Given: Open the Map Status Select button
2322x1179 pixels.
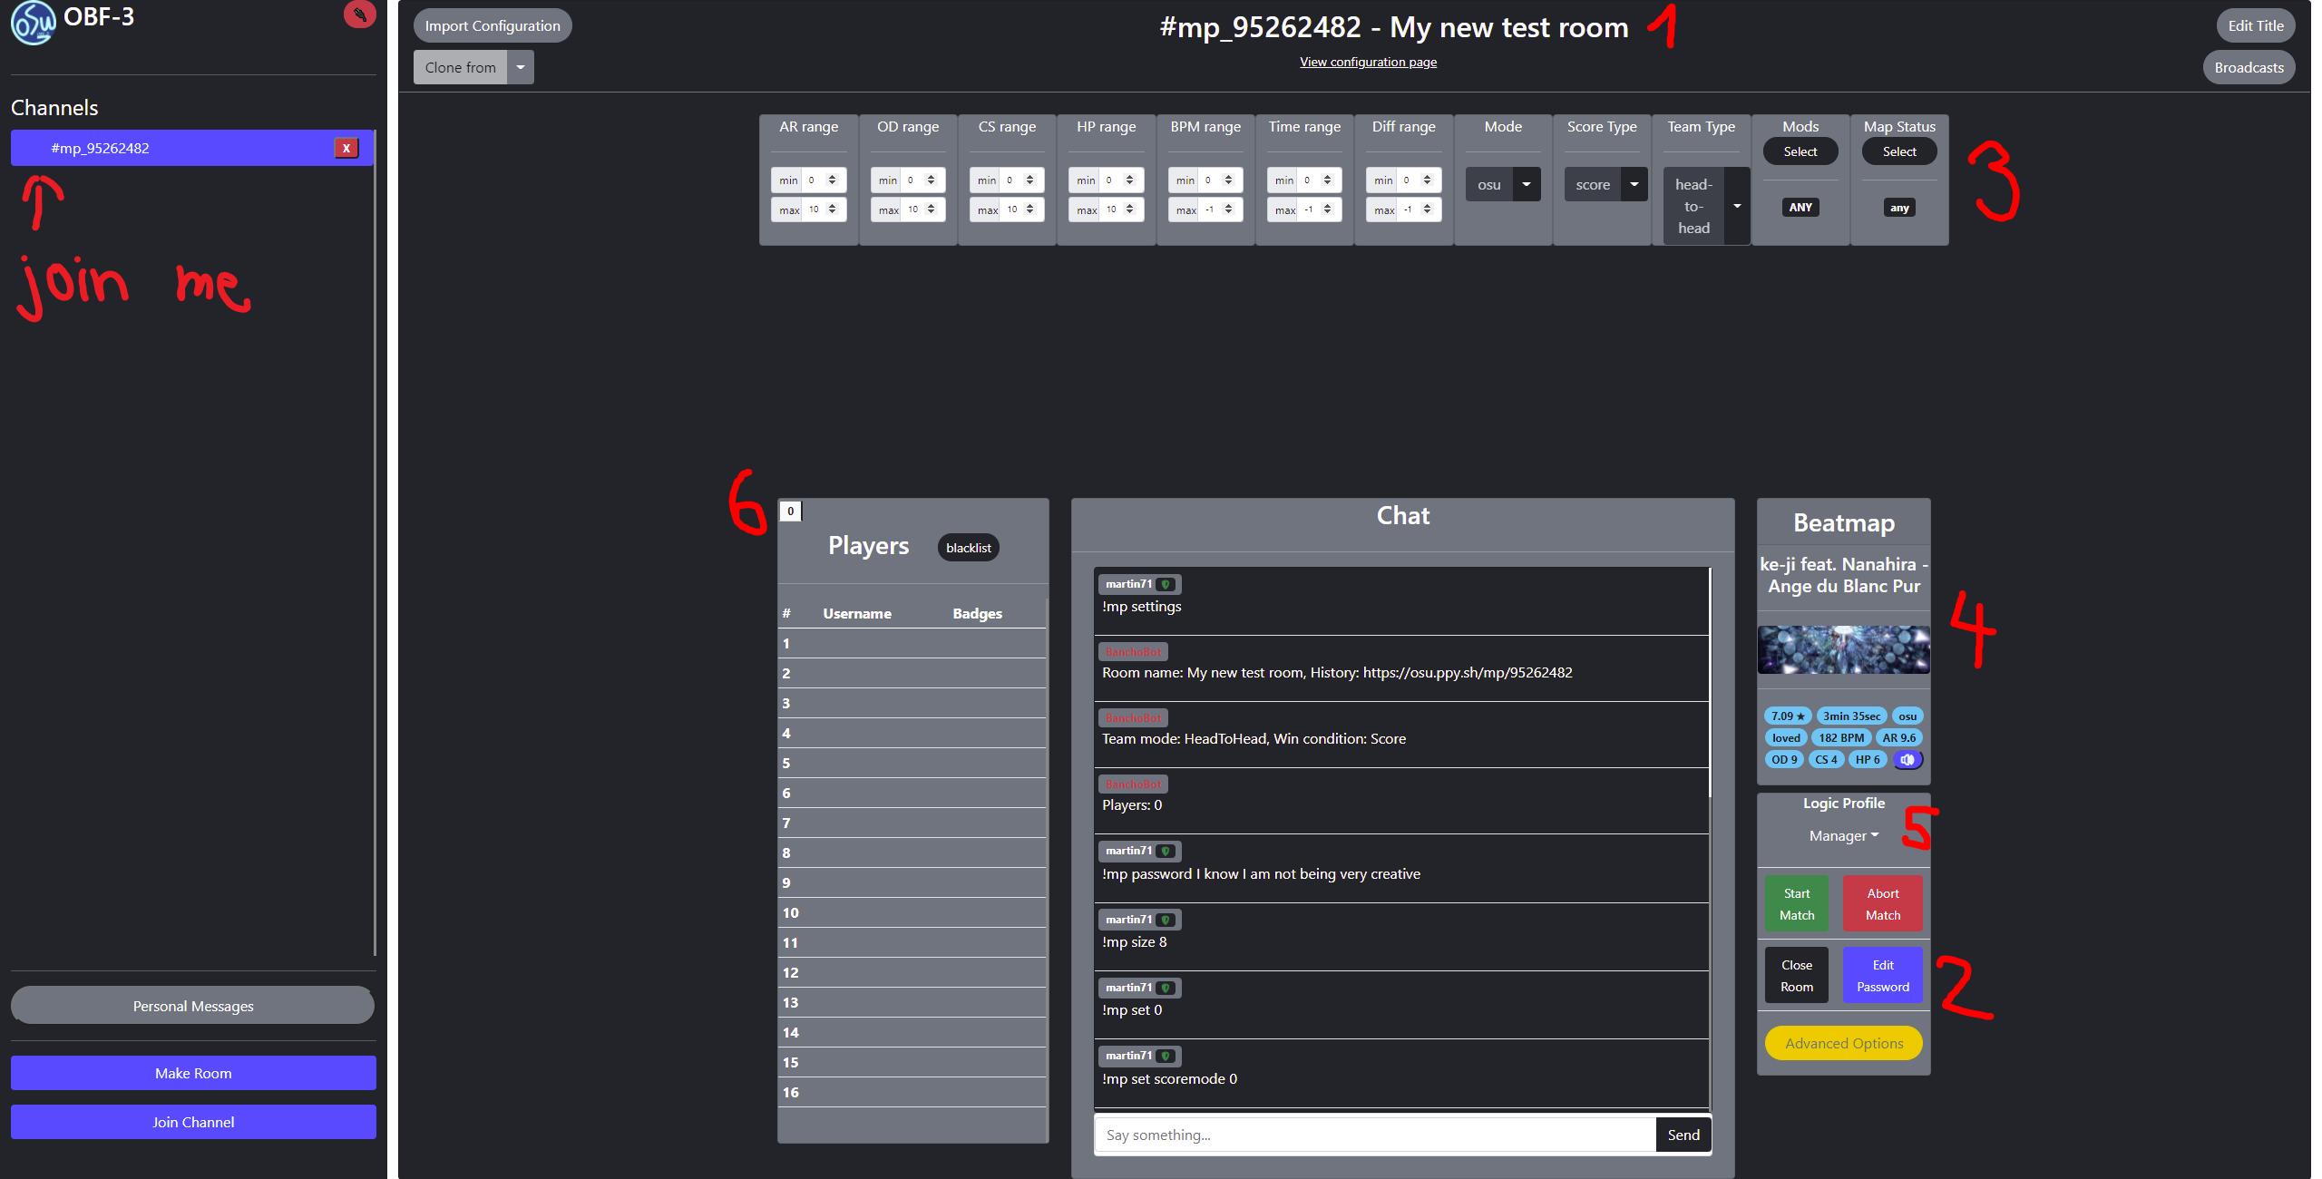Looking at the screenshot, I should 1898,151.
